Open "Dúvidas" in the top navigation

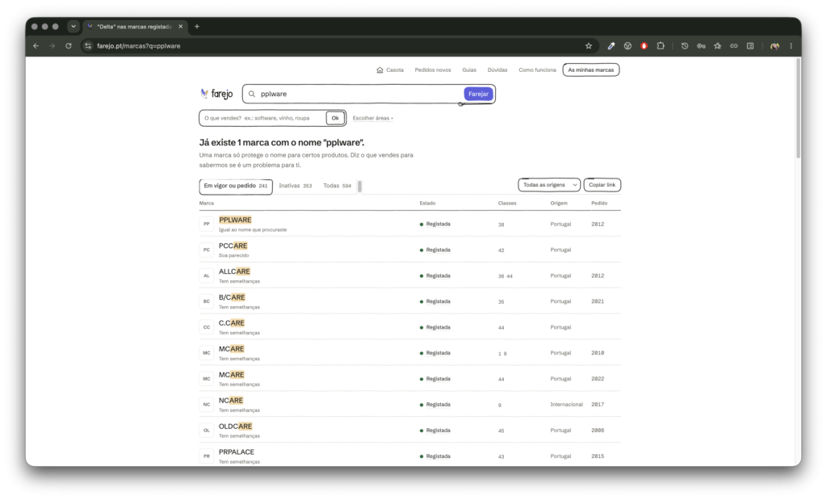point(497,69)
